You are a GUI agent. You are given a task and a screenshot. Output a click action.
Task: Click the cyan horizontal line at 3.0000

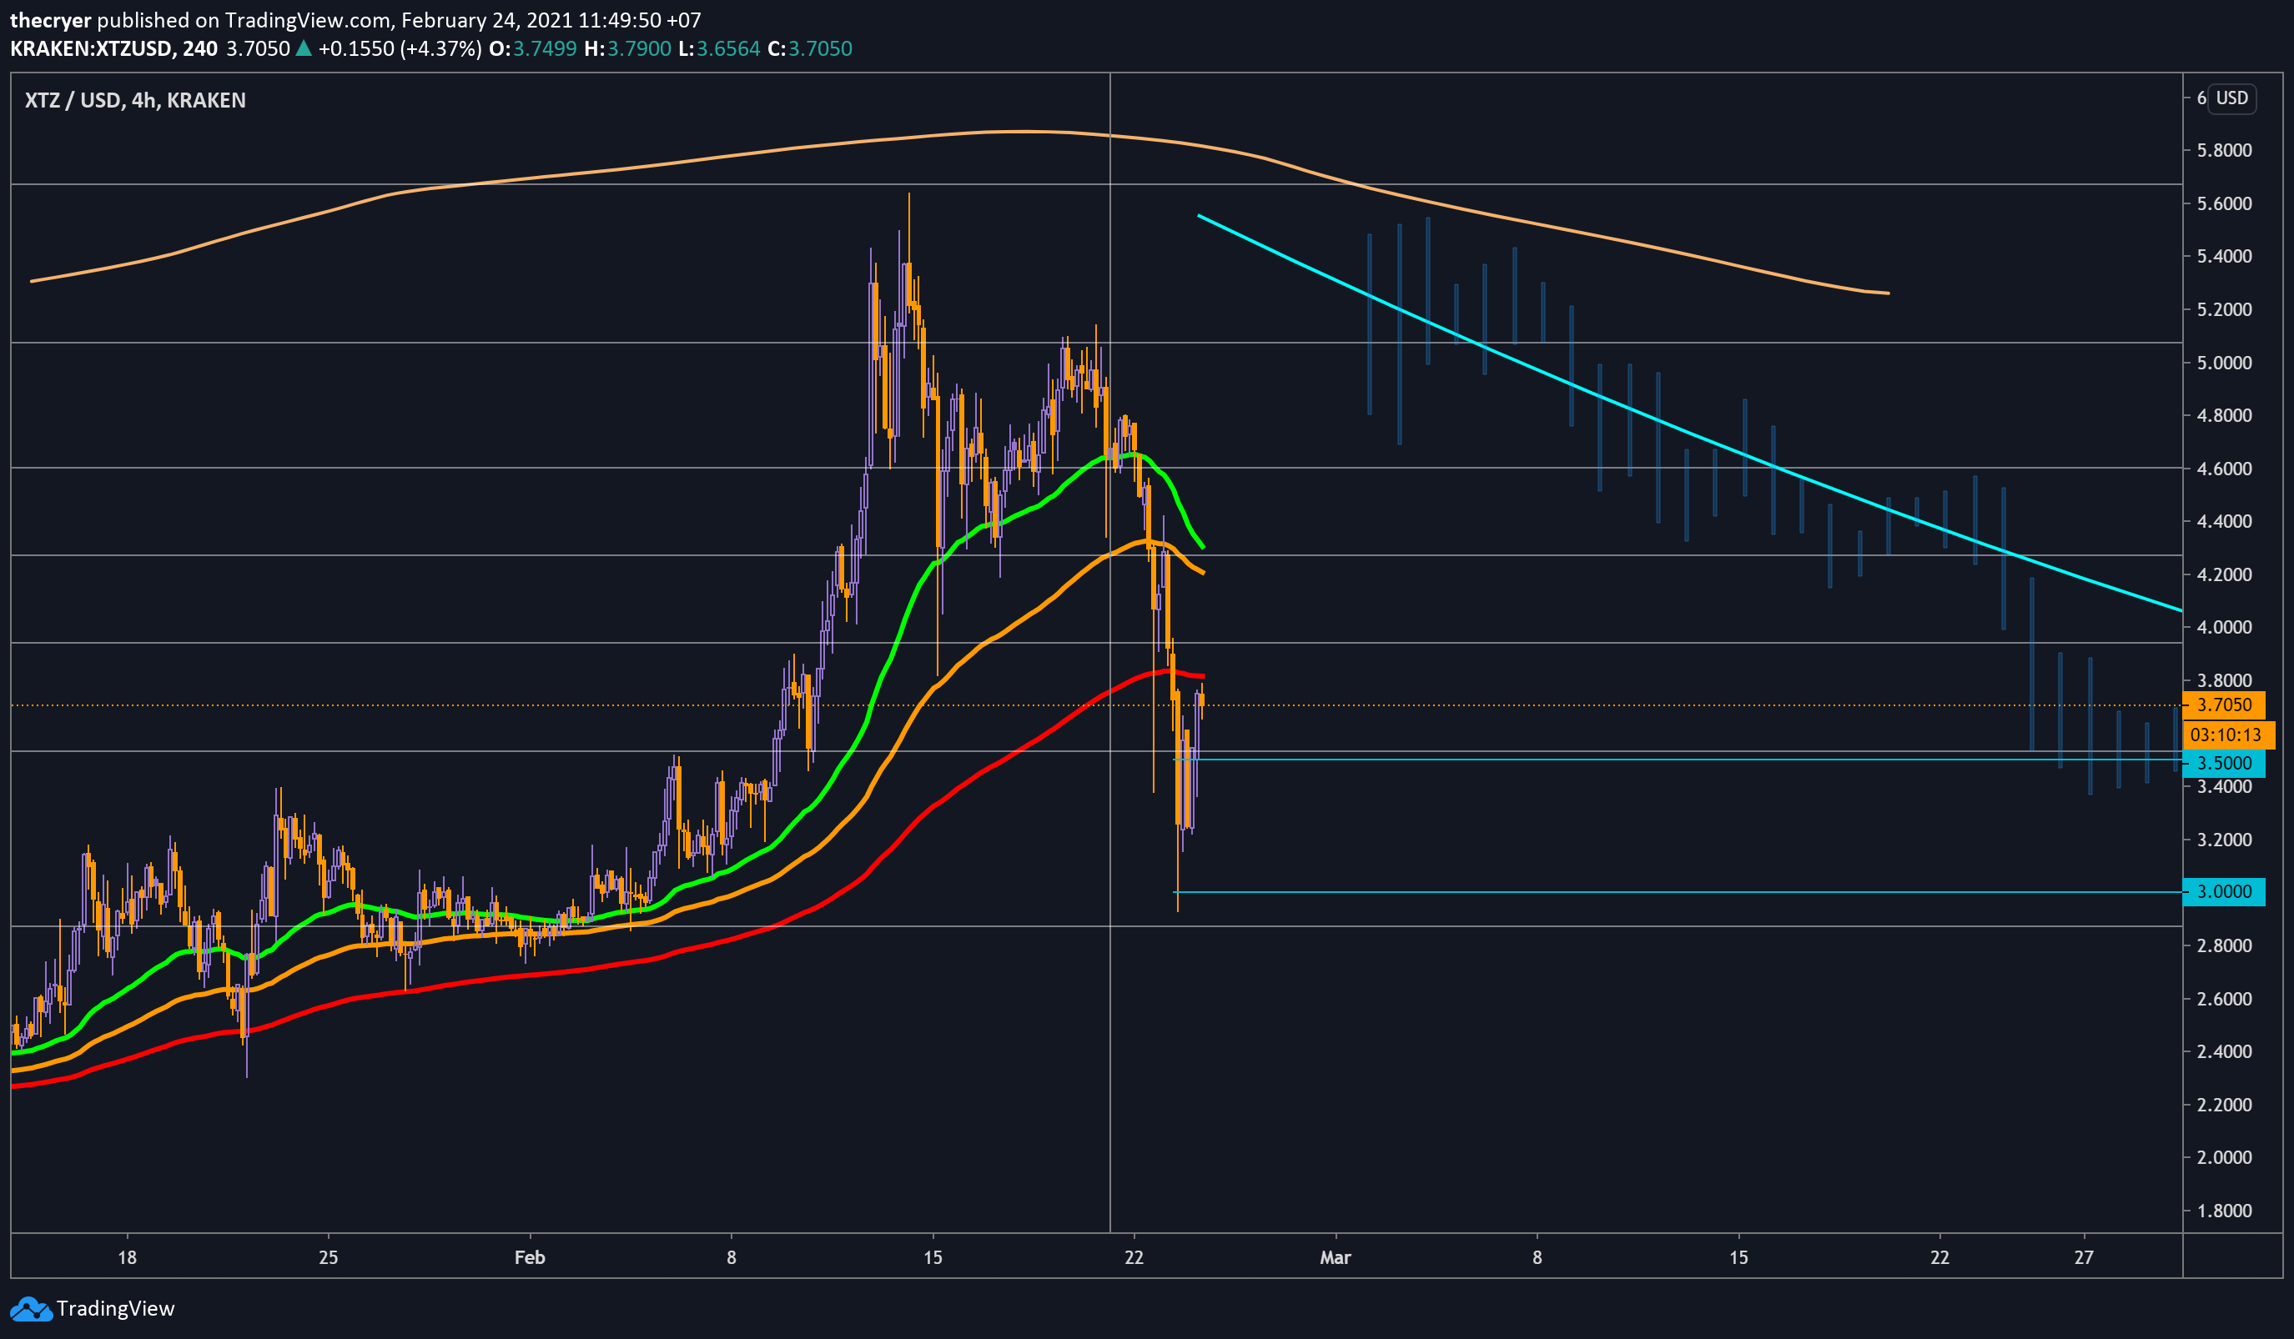(x=1679, y=892)
